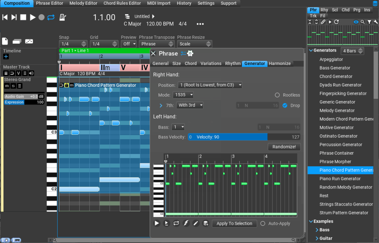Open the Settings menu in the menu bar
This screenshot has height=243, width=379.
206,3
